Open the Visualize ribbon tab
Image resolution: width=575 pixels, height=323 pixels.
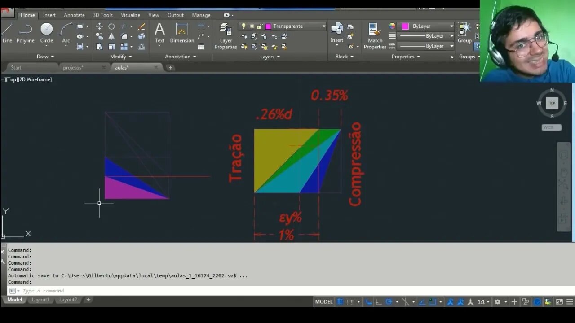pos(130,15)
